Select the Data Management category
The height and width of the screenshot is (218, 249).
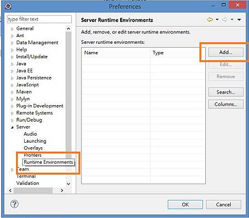(x=37, y=43)
